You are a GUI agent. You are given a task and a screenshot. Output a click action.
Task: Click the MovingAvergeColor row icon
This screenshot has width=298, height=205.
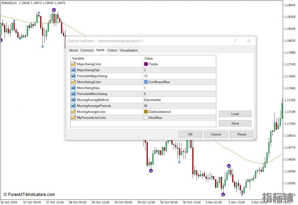click(x=73, y=112)
